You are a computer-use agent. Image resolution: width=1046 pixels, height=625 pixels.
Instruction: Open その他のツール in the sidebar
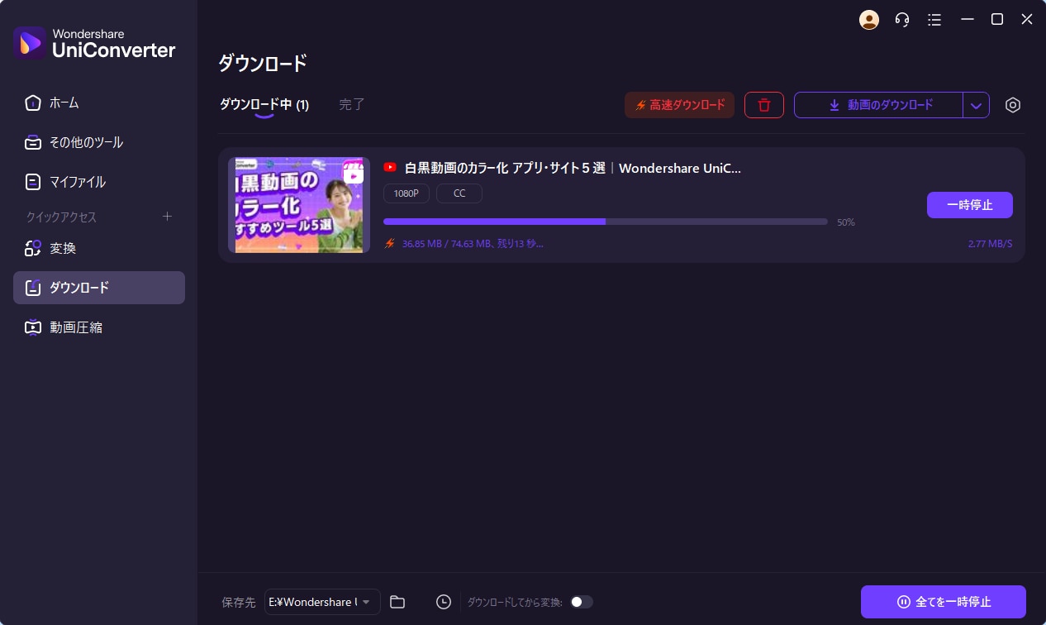[x=99, y=142]
